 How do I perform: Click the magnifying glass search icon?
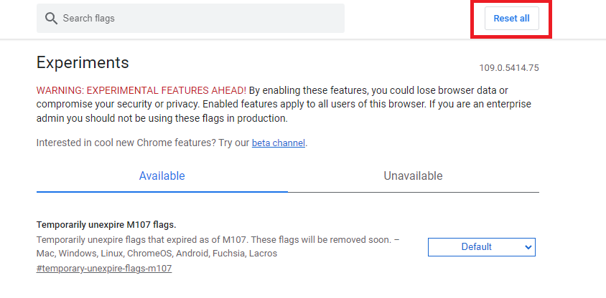tap(51, 19)
